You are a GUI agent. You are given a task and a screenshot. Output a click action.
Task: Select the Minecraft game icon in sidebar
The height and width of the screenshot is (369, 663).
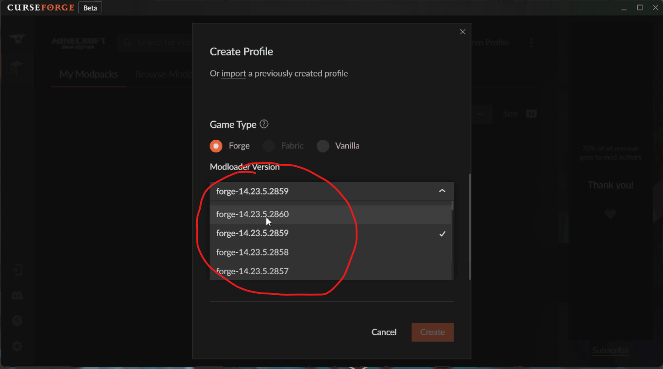point(16,69)
